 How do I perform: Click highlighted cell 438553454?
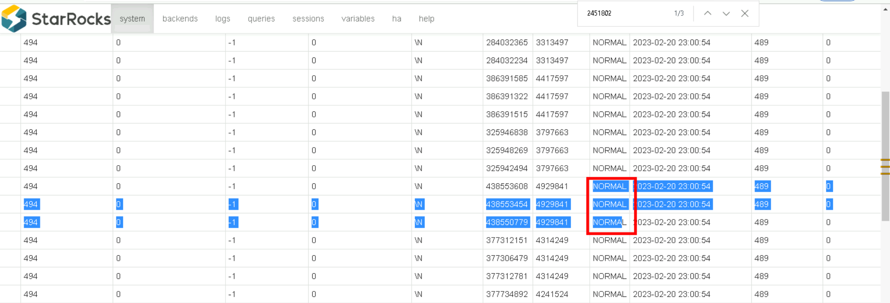(x=507, y=204)
